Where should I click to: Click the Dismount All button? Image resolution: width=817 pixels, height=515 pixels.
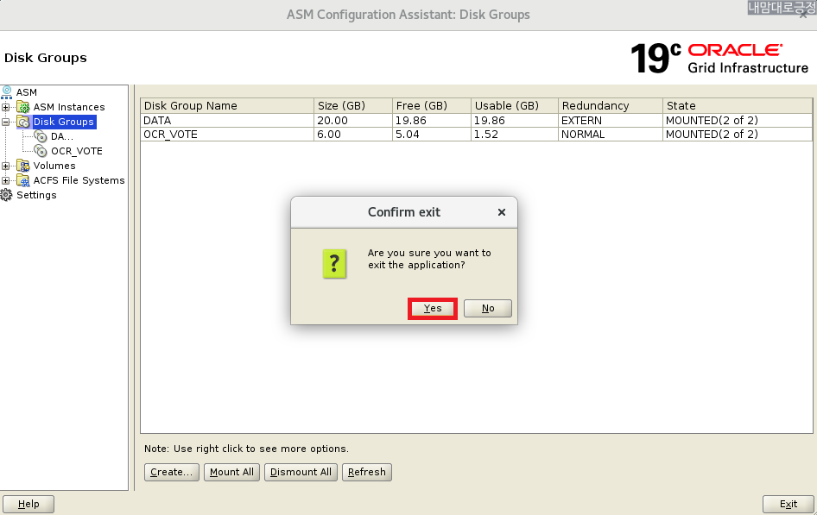301,473
